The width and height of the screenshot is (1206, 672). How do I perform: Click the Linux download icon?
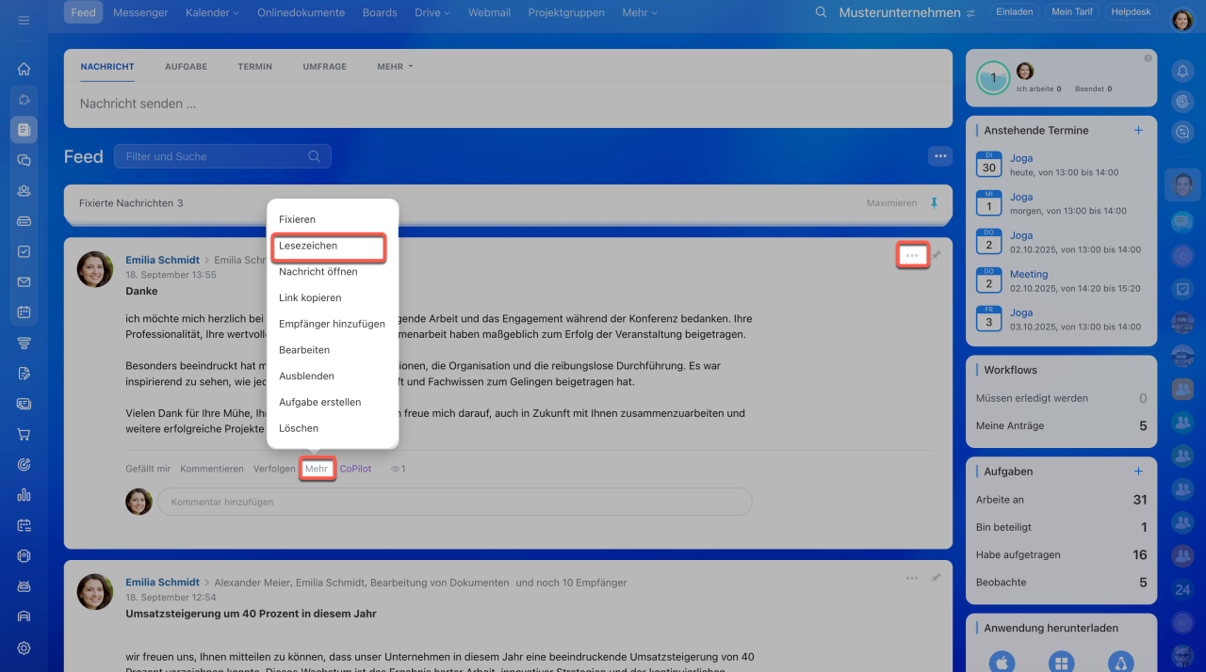click(x=1120, y=663)
